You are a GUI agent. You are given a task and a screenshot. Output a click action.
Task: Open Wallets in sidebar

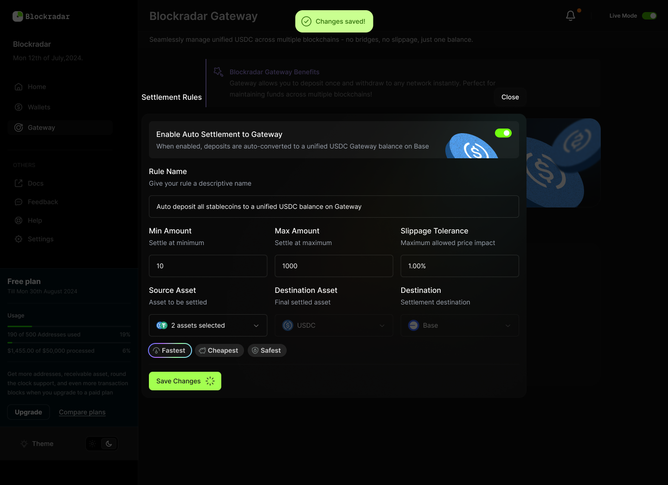(60, 107)
